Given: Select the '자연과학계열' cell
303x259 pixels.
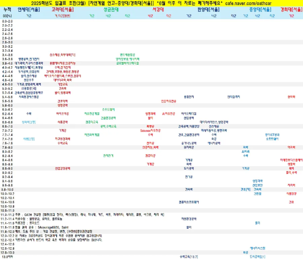Looking at the screenshot, I should pyautogui.click(x=92, y=135).
